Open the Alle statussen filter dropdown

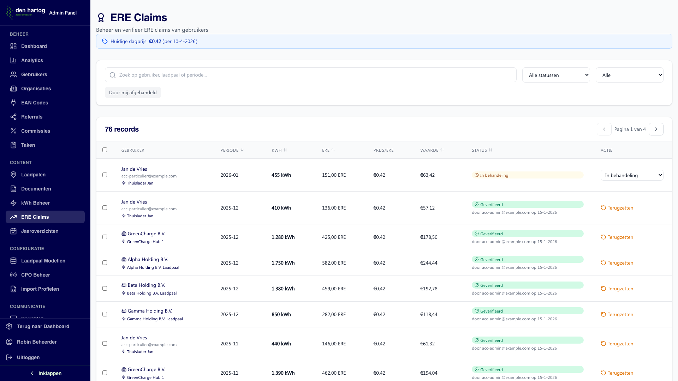click(556, 75)
